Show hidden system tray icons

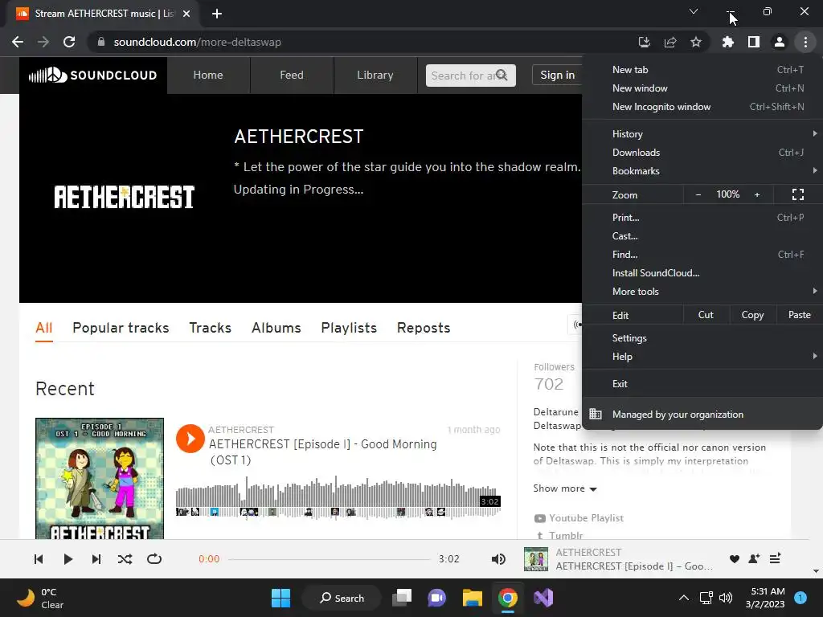pyautogui.click(x=683, y=598)
